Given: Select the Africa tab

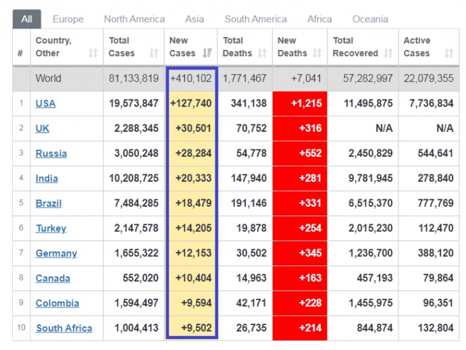Looking at the screenshot, I should pyautogui.click(x=319, y=19).
